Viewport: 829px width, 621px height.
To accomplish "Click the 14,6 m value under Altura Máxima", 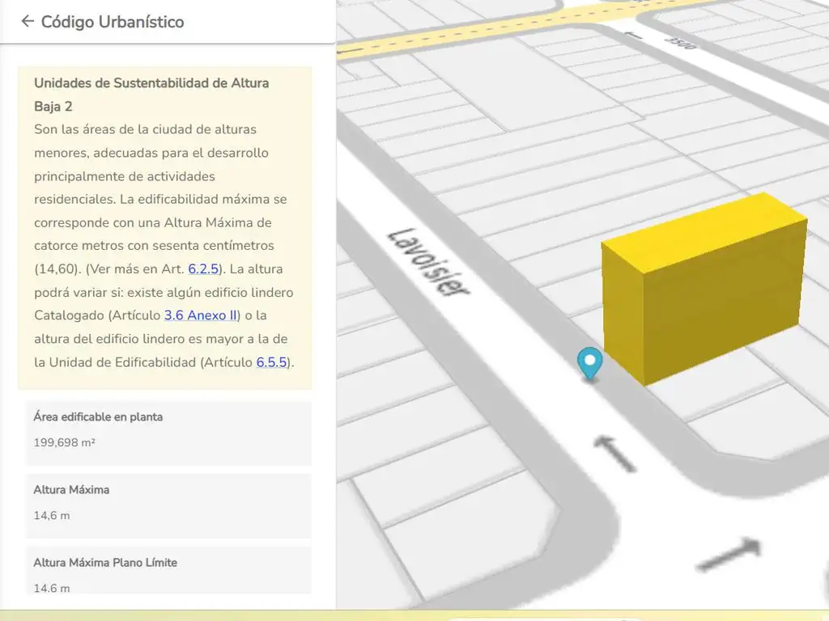I will click(52, 516).
